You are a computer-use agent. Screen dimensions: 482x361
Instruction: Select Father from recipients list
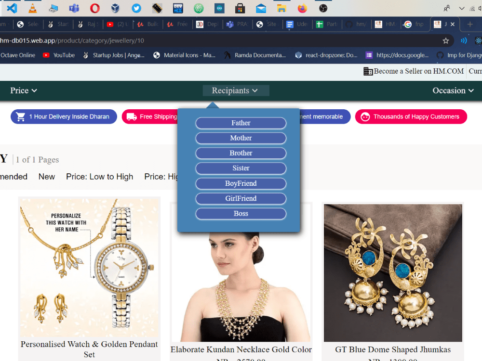pos(241,123)
